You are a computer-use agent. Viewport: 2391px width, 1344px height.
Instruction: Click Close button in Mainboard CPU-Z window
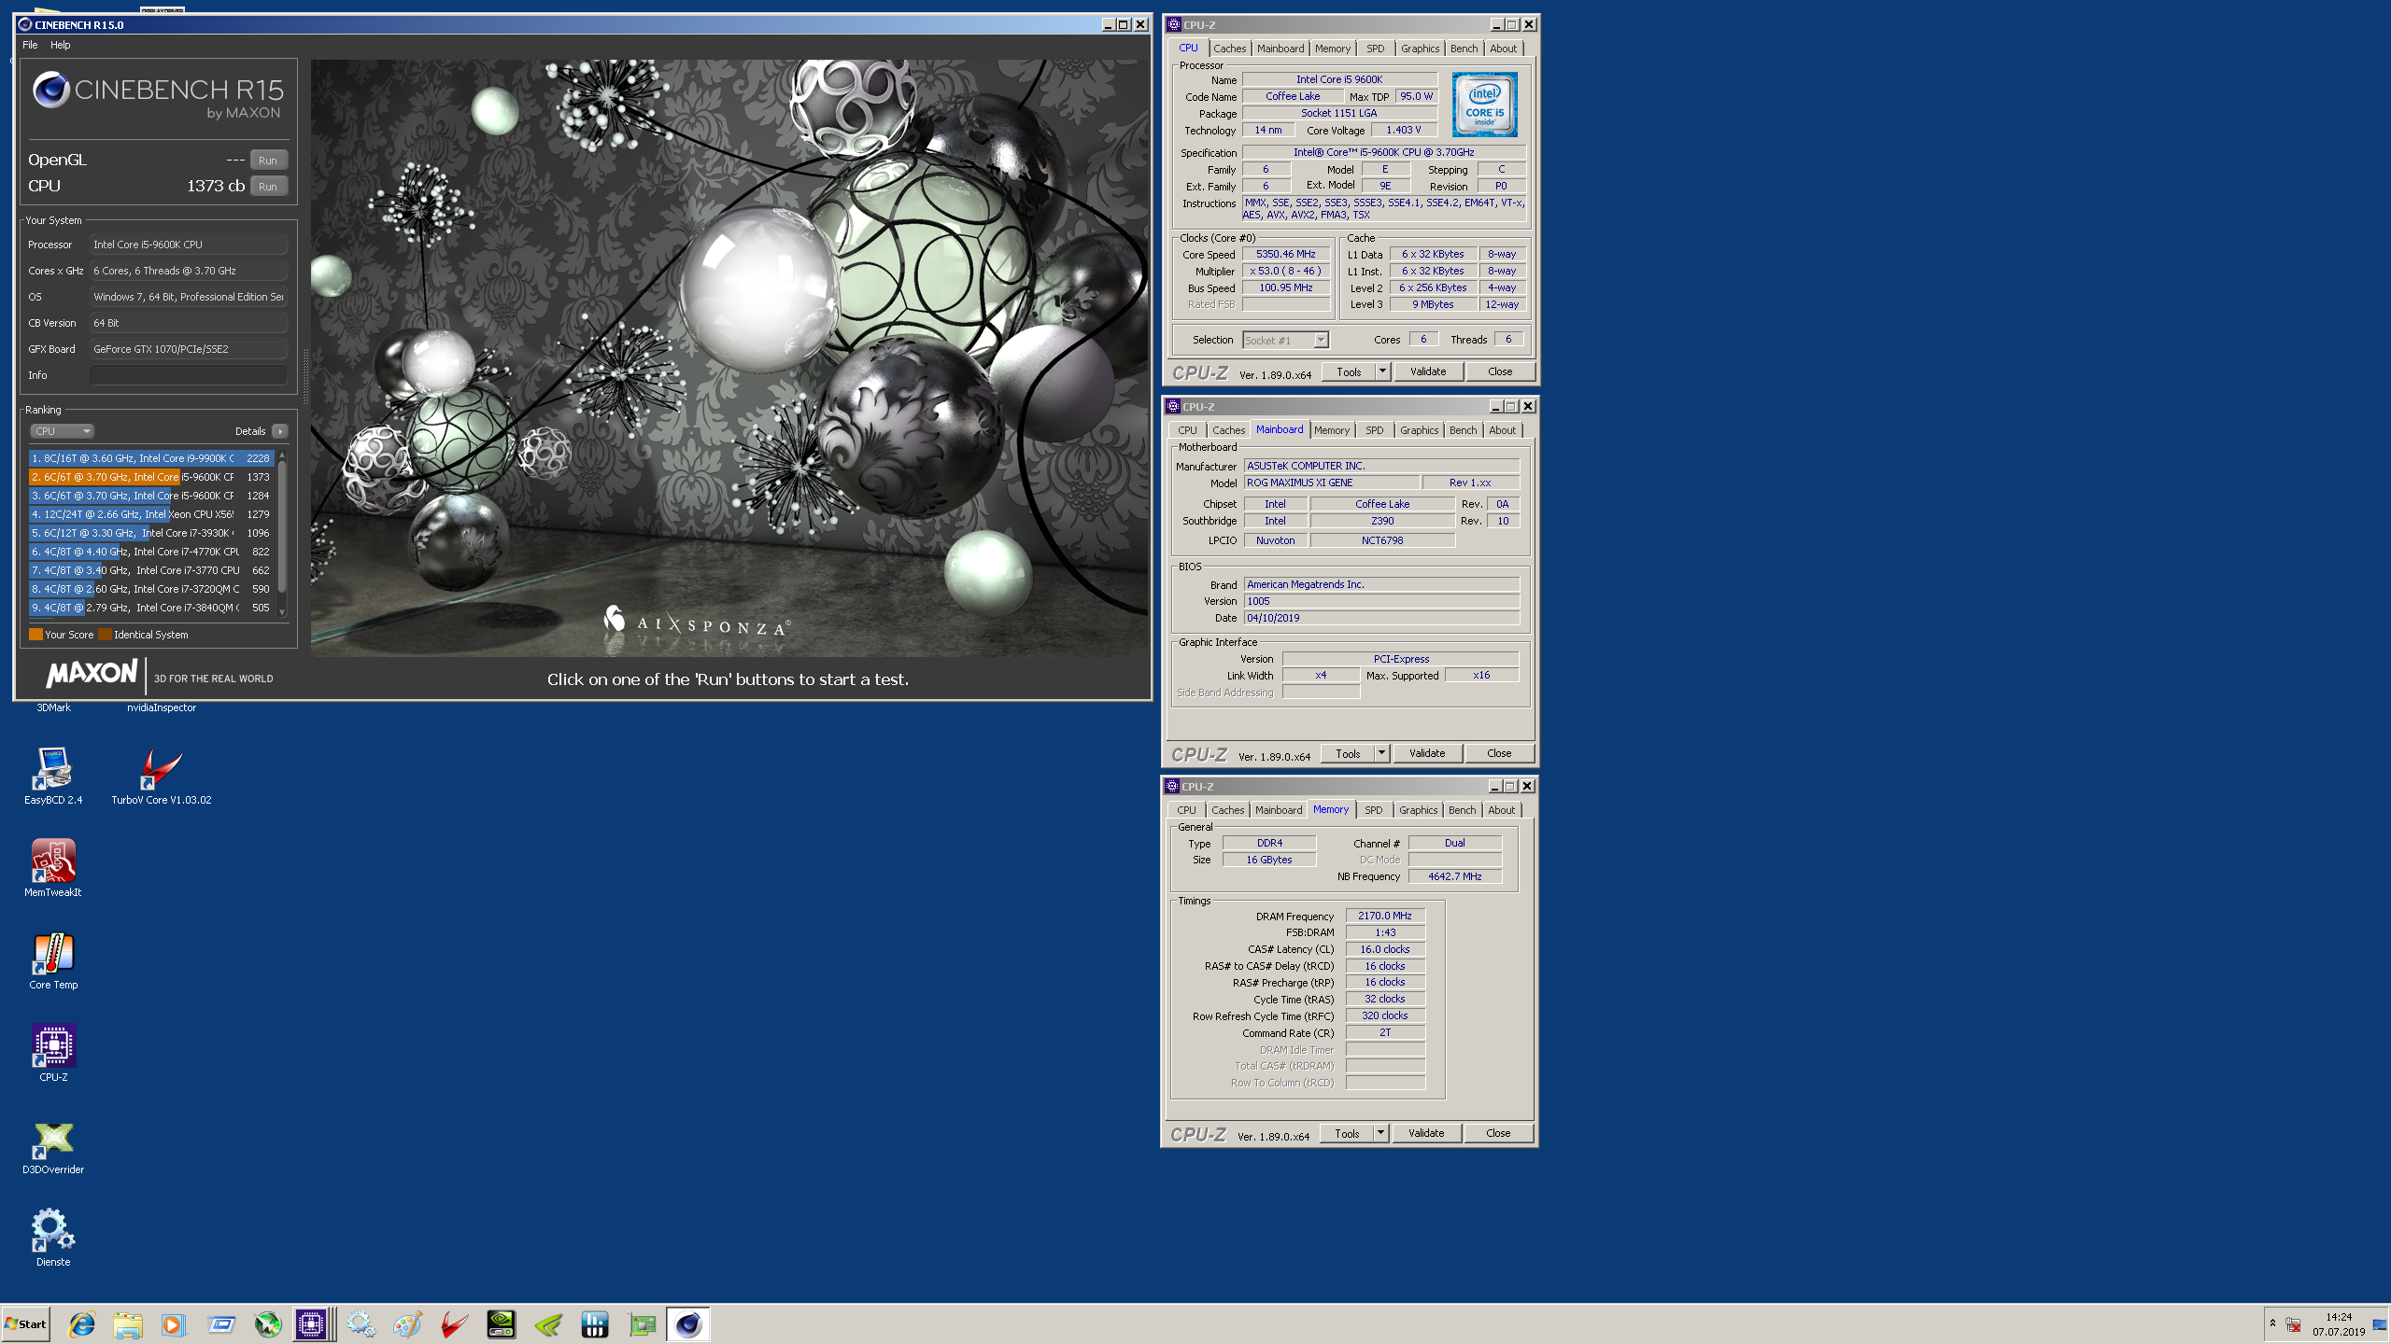(x=1499, y=753)
